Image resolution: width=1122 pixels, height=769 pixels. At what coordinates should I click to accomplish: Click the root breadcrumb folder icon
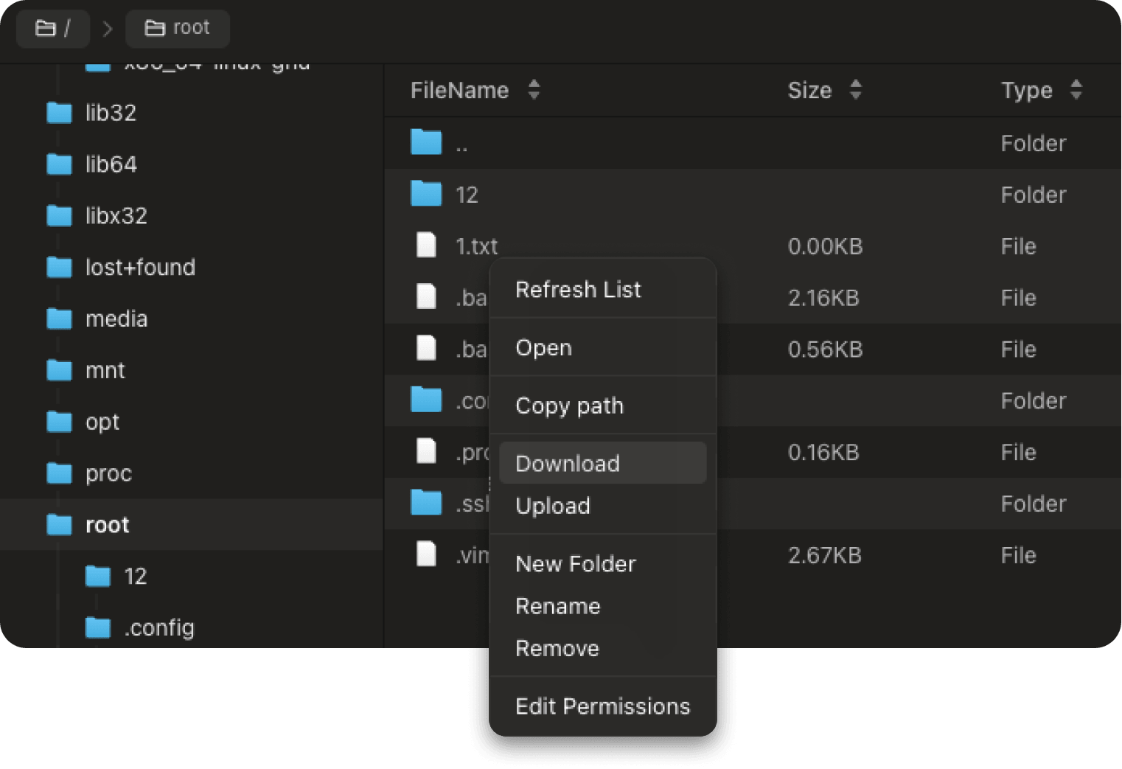coord(154,28)
